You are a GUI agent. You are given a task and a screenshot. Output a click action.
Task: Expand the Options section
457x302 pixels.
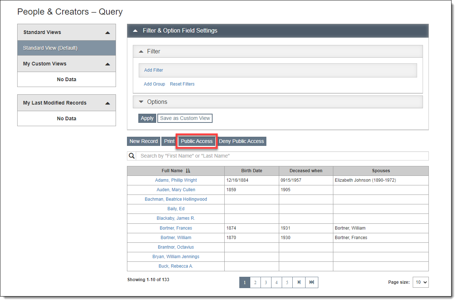141,102
